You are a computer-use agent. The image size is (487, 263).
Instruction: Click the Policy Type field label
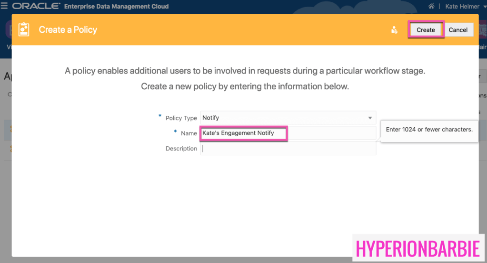tap(181, 118)
